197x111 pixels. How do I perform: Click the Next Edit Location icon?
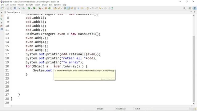[96, 8]
